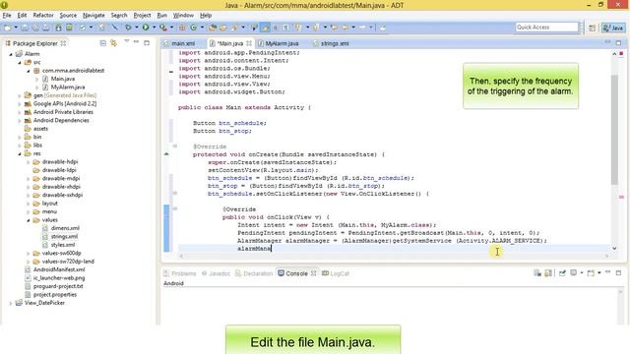Open the Declaration view tab
This screenshot has width=630, height=354.
coord(254,273)
